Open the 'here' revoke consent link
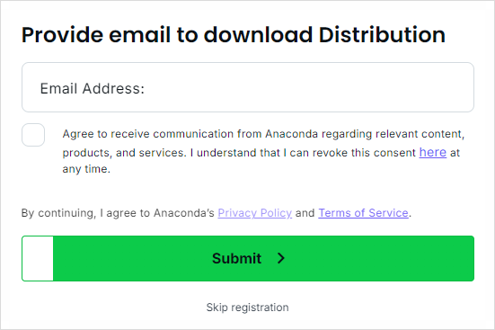The width and height of the screenshot is (495, 330). pos(432,152)
